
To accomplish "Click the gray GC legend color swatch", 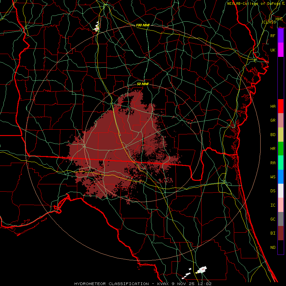I will [281, 219].
